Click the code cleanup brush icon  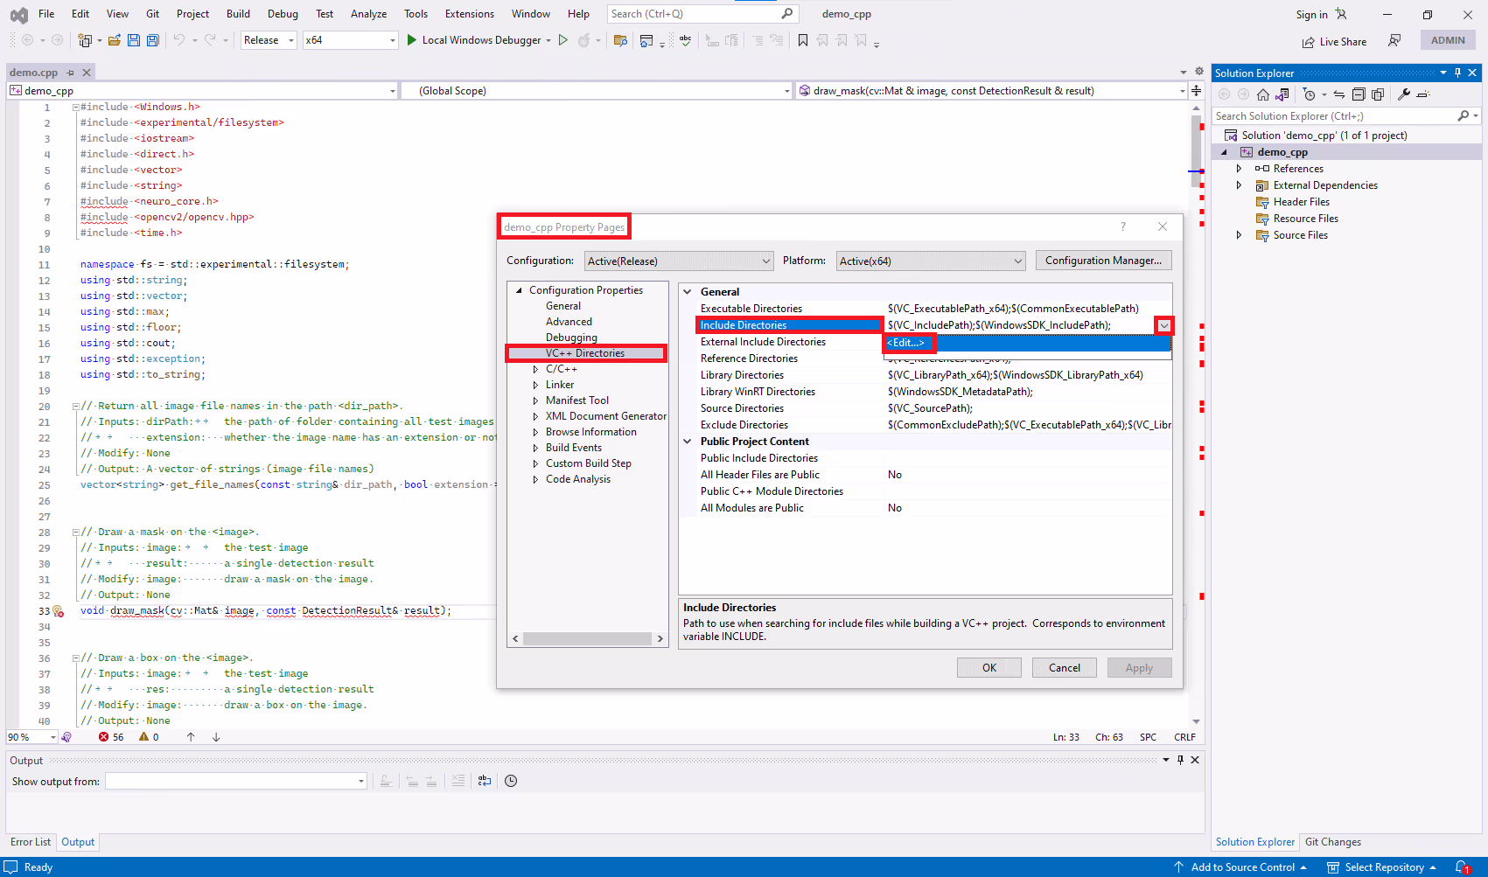pyautogui.click(x=66, y=737)
